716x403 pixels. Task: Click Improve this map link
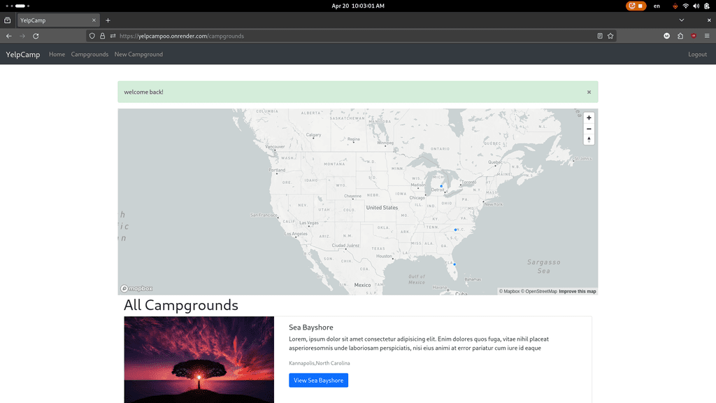pos(577,292)
